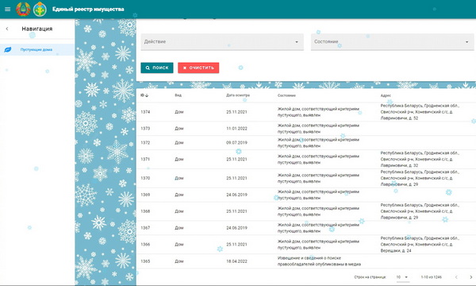Click the ОЧИСТИТЬ clear button

click(198, 68)
